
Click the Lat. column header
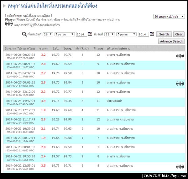click(56, 48)
